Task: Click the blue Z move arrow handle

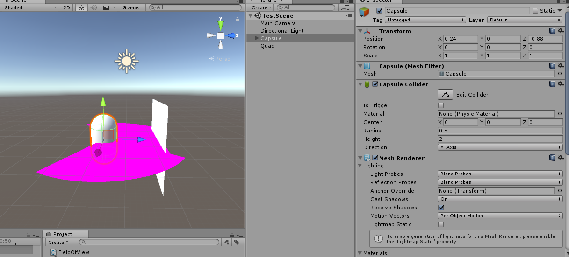Action: tap(141, 139)
